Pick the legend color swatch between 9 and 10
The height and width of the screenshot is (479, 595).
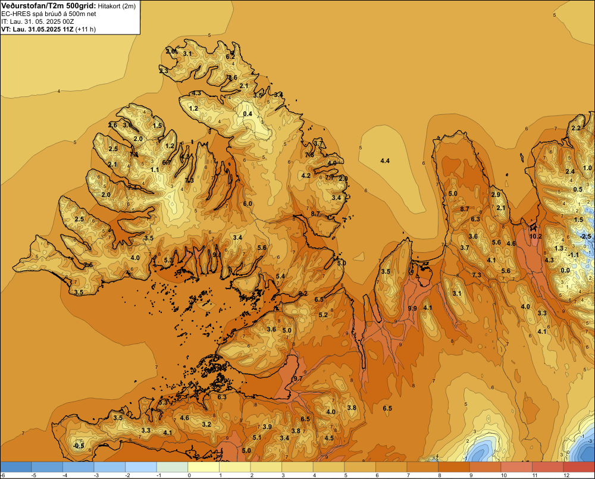[485, 467]
